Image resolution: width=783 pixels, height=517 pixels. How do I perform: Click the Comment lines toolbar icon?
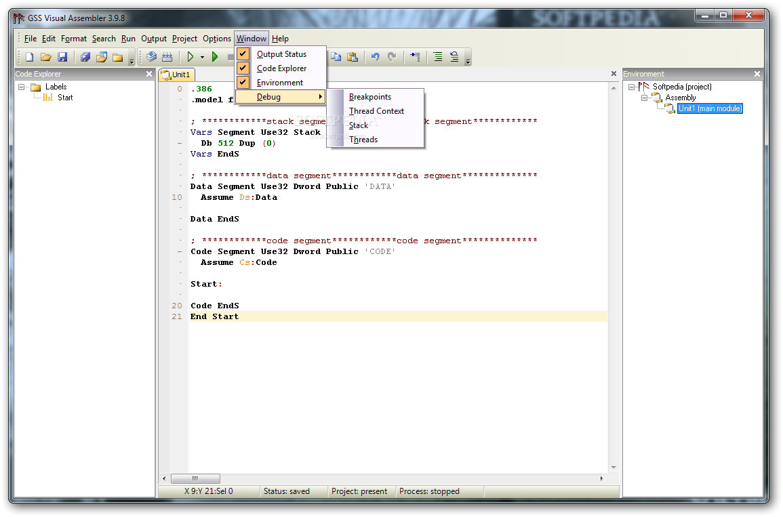click(454, 57)
